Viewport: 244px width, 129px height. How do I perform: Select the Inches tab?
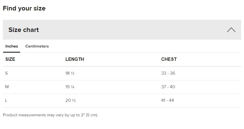coord(12,46)
